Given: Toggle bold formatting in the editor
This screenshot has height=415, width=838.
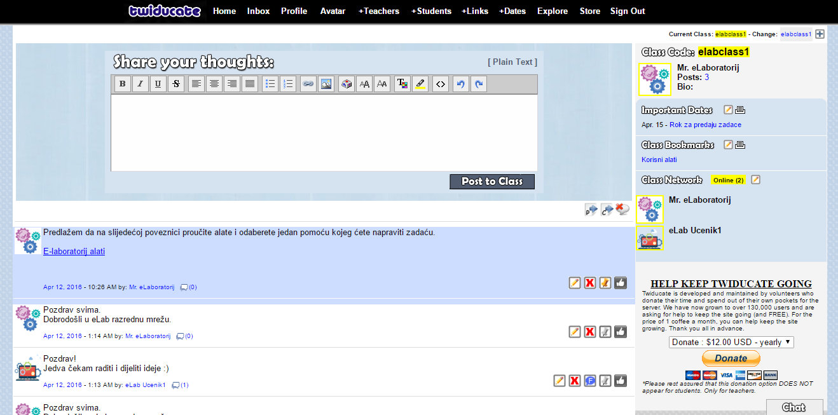Looking at the screenshot, I should [x=123, y=84].
